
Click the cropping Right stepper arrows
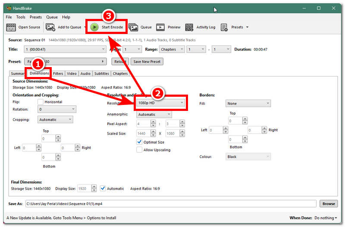[x=78, y=147]
